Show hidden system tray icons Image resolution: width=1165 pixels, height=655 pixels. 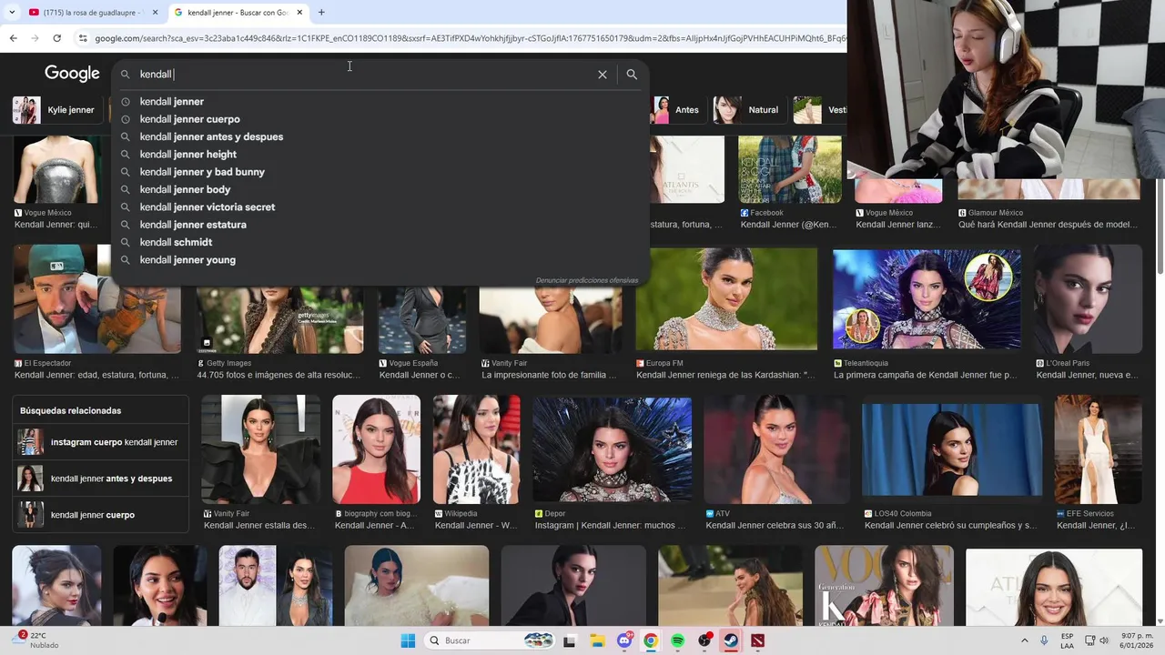click(1024, 640)
